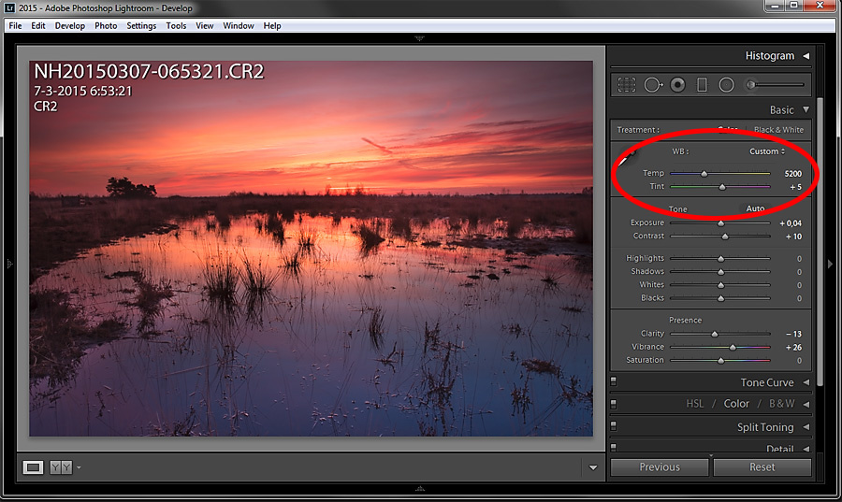
Task: Switch to Loupe view mode button
Action: pyautogui.click(x=33, y=467)
